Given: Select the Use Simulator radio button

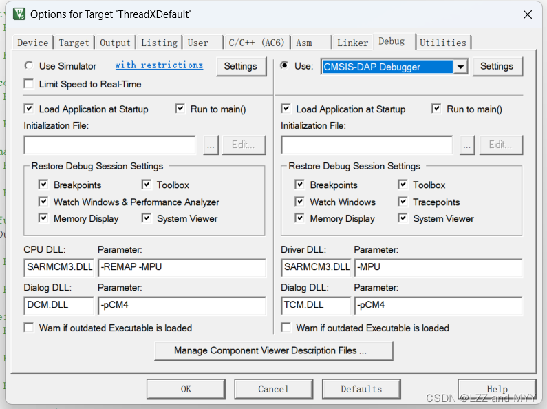Looking at the screenshot, I should (29, 65).
